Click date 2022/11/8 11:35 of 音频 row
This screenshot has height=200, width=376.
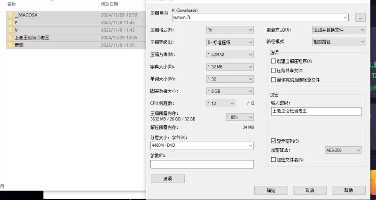118,45
